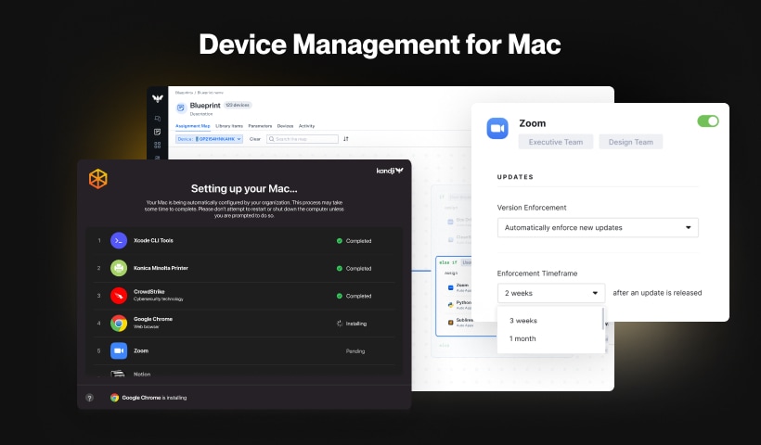761x445 pixels.
Task: Click the CrowdStrike red falcon icon
Action: tap(119, 295)
